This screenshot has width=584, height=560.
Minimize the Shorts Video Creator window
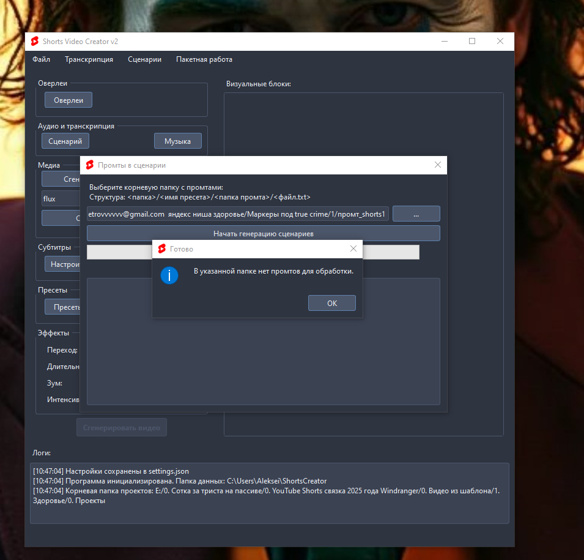tap(445, 41)
